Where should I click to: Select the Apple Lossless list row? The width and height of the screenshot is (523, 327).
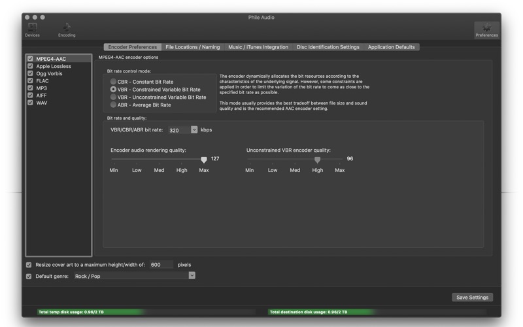(x=59, y=66)
